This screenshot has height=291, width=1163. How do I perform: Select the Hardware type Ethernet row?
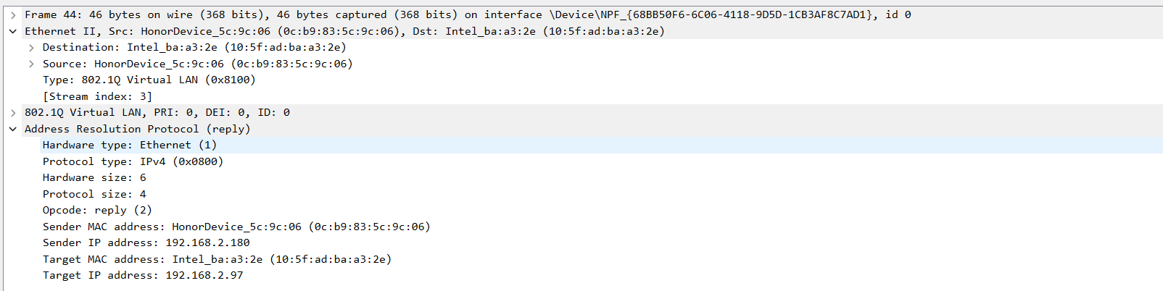click(x=129, y=145)
